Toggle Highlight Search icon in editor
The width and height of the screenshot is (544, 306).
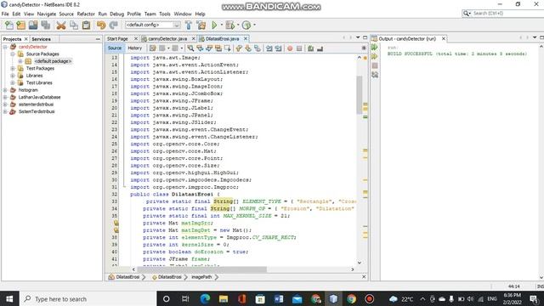point(218,48)
